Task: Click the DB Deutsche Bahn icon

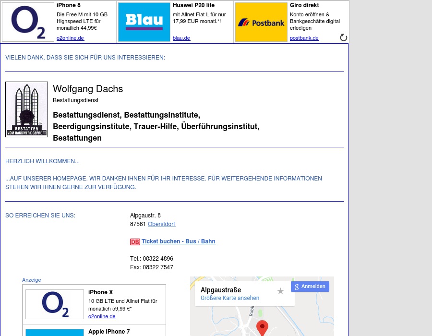Action: click(x=135, y=242)
